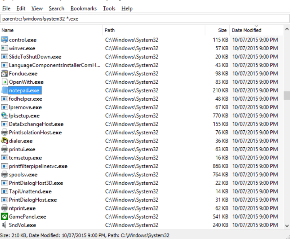The width and height of the screenshot is (290, 239).
Task: Select the SndVol.exe file name
Action: pos(23,225)
